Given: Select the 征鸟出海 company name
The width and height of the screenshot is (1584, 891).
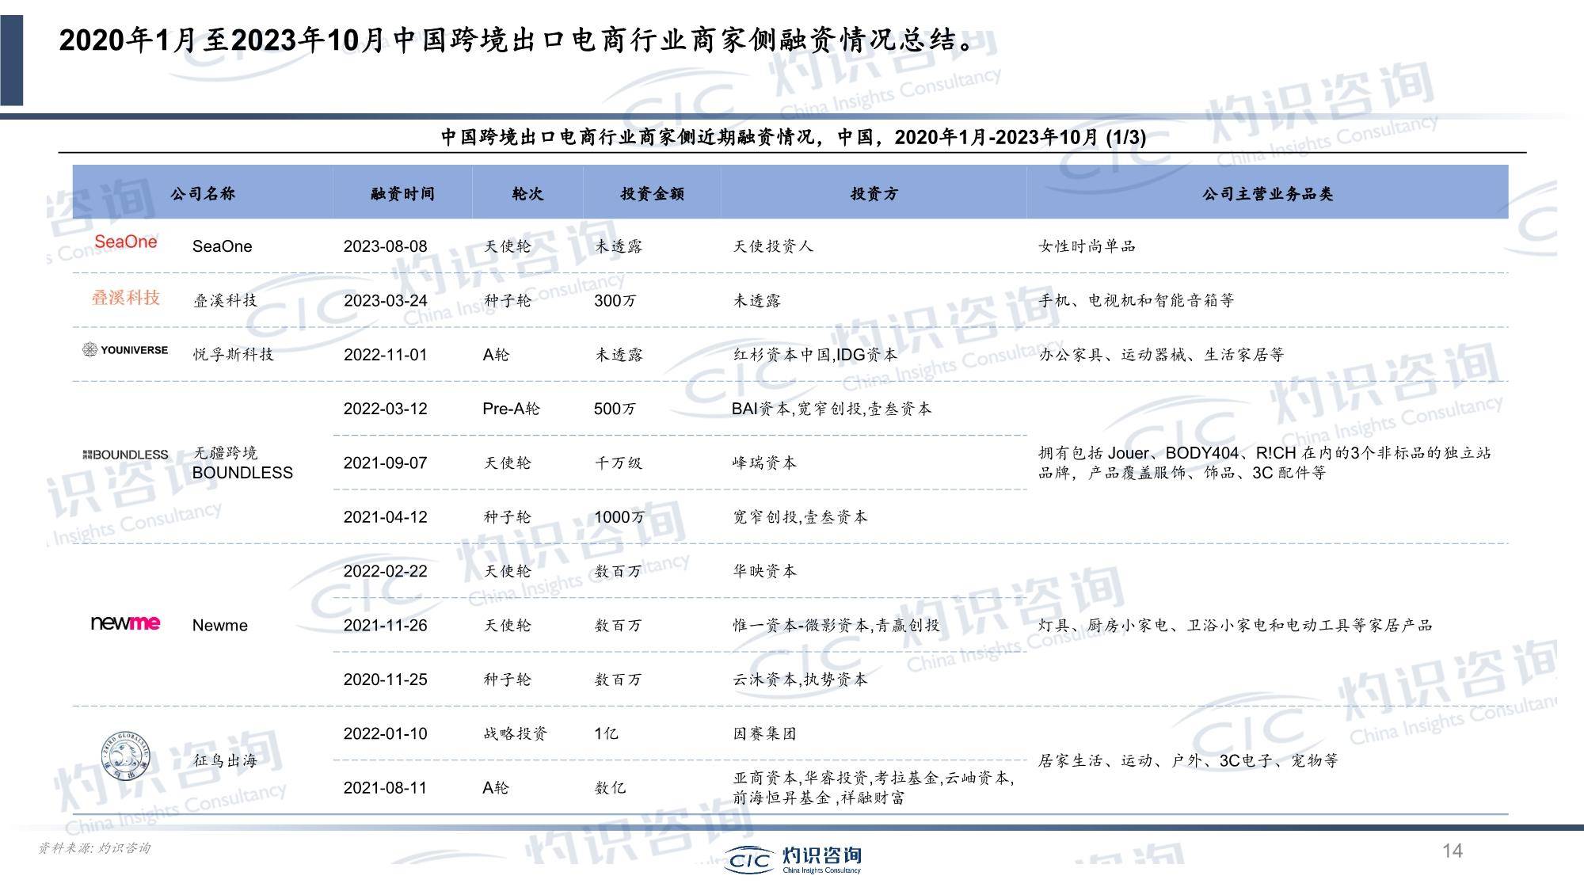Looking at the screenshot, I should [x=225, y=760].
